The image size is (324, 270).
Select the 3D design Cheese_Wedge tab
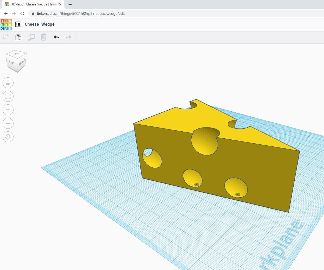tap(33, 4)
